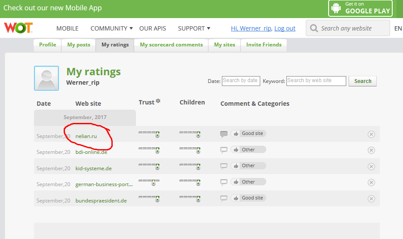Open the Invite Friends tab
The image size is (403, 239).
[x=264, y=45]
